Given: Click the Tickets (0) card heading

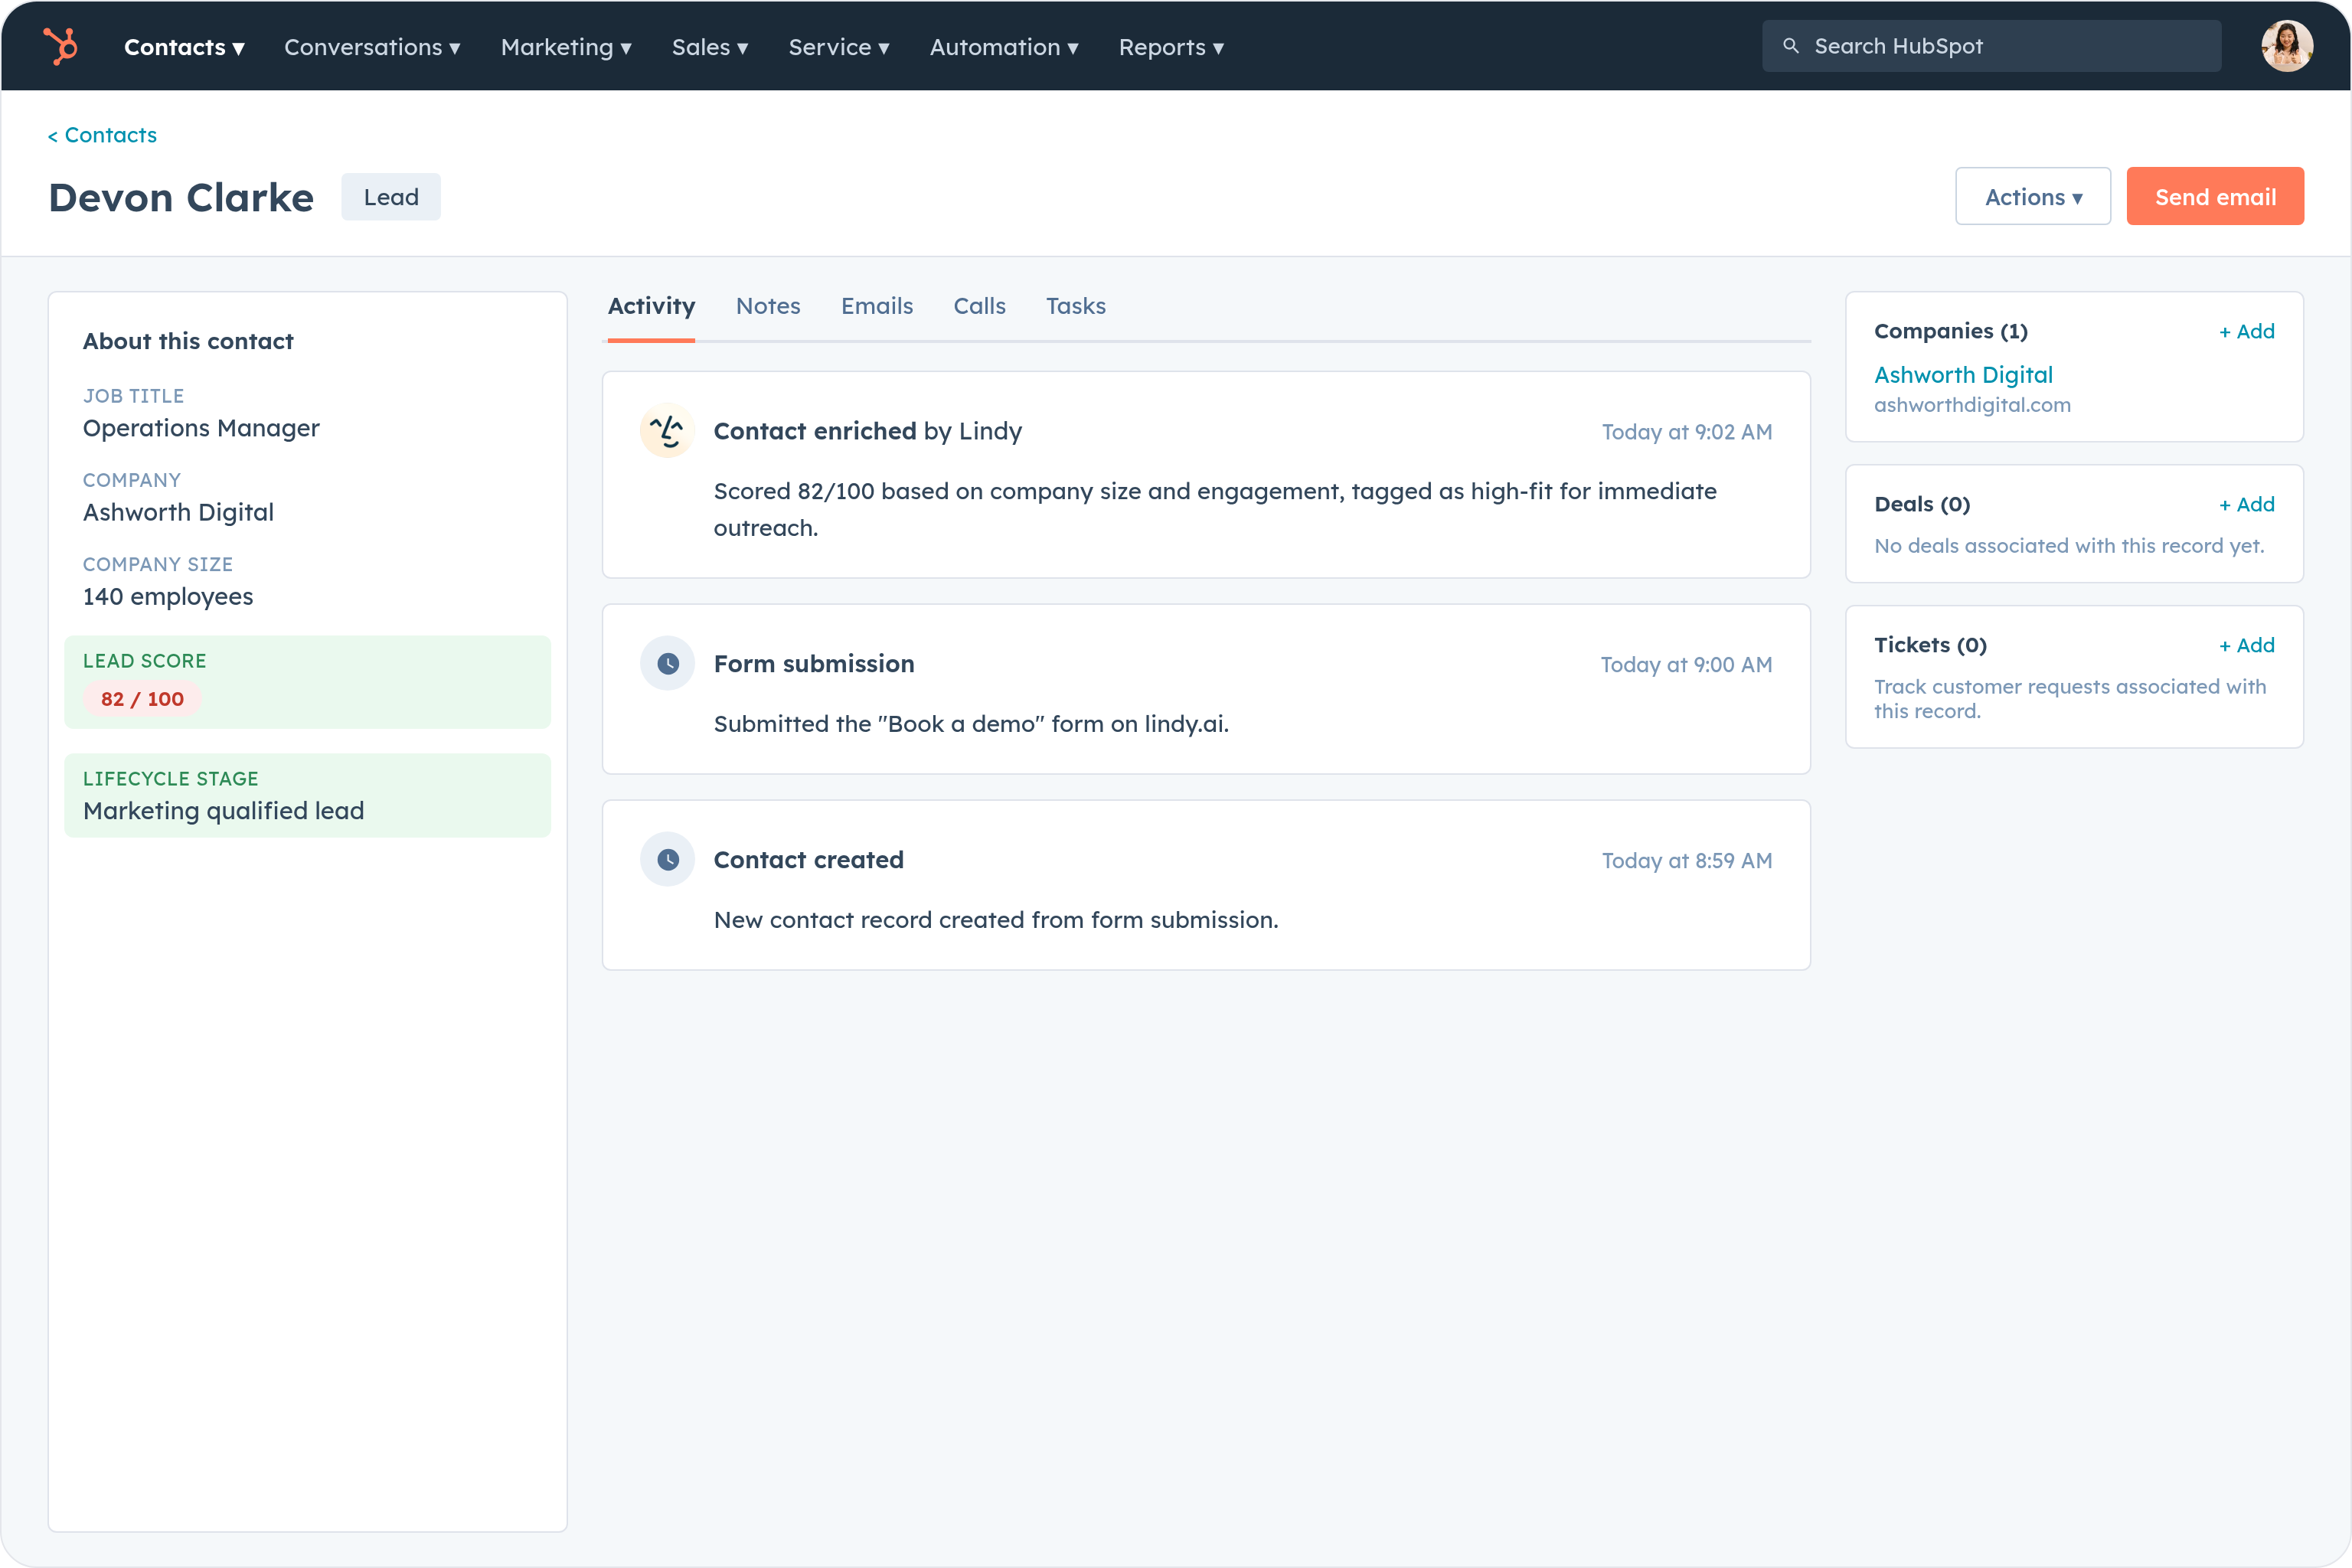Looking at the screenshot, I should point(1930,645).
